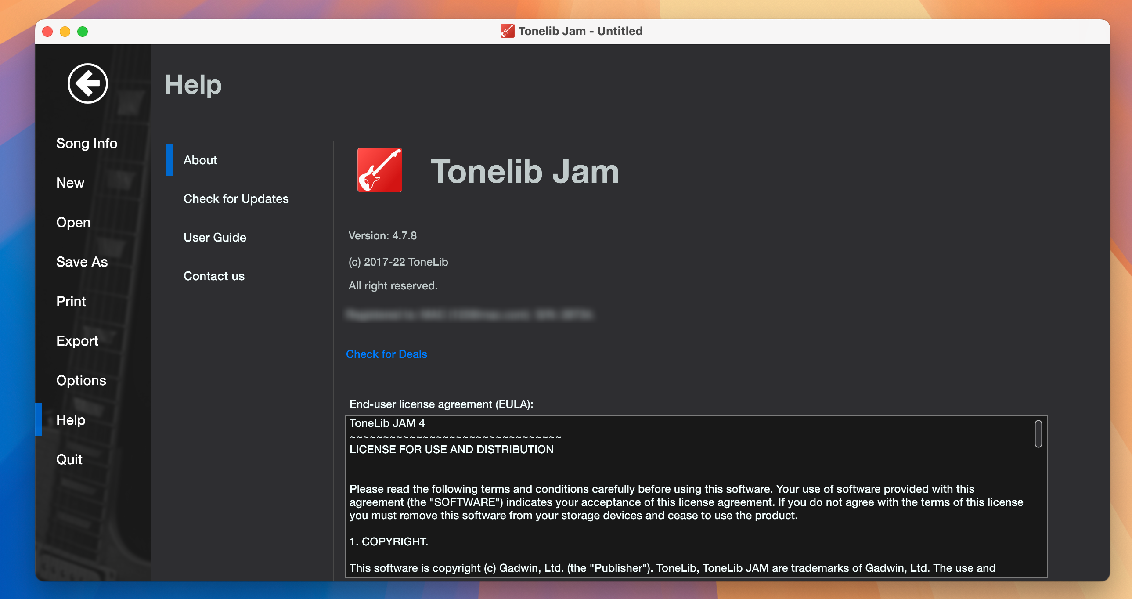Choose Open from the sidebar
1132x599 pixels.
[x=73, y=222]
